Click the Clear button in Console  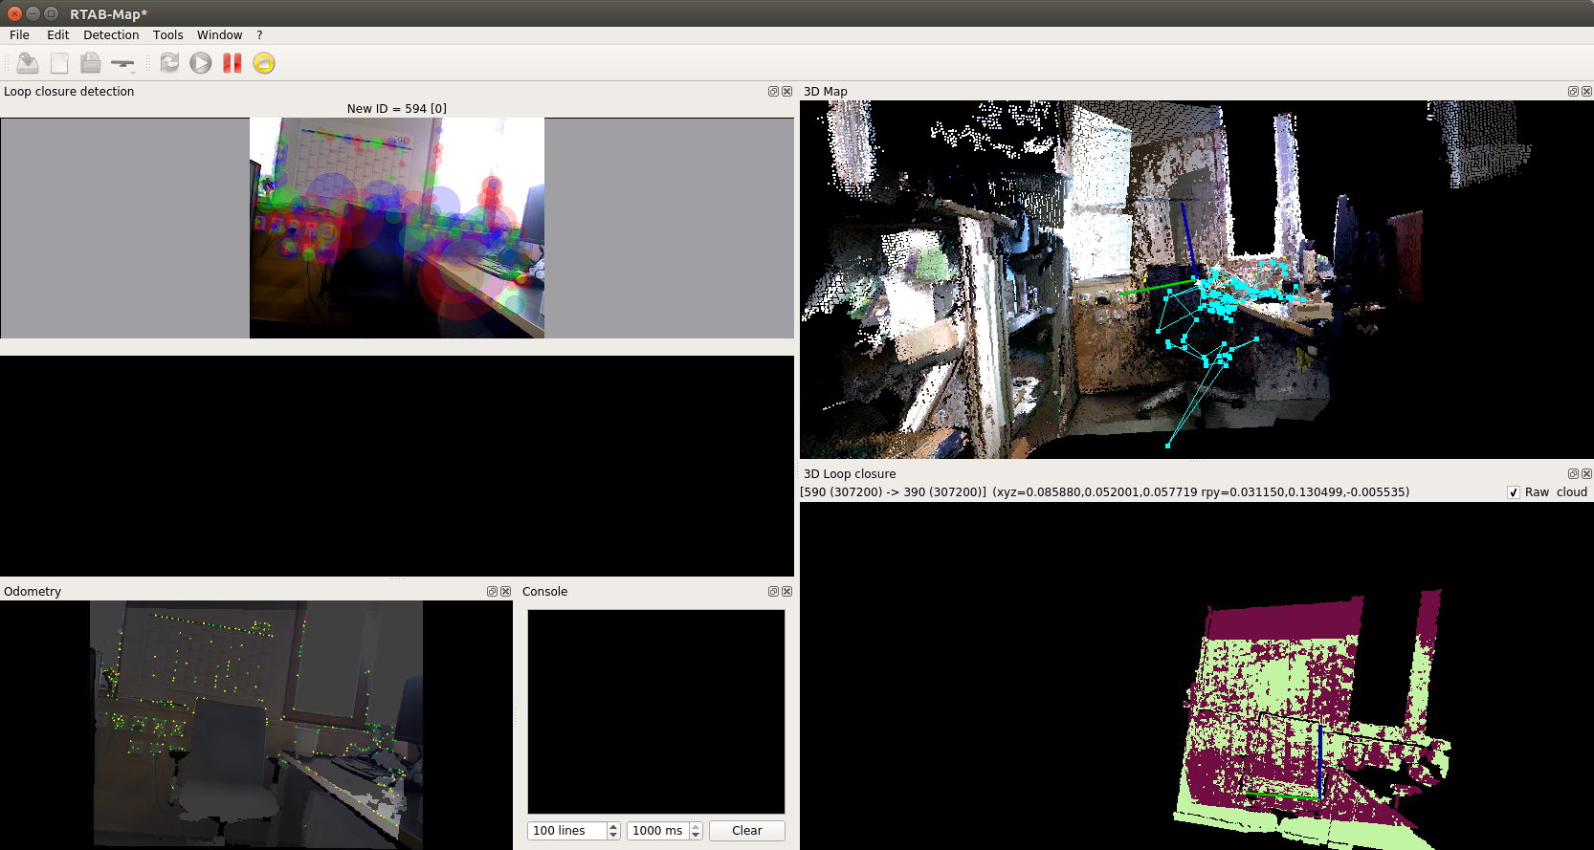(x=747, y=831)
